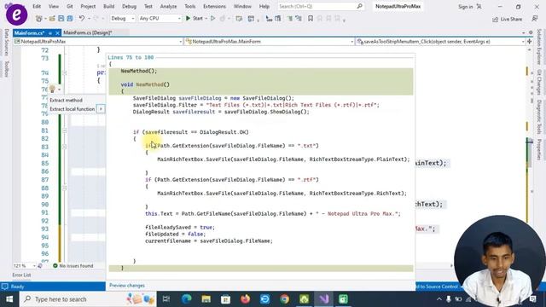Click the Save toolbar icon
The image size is (546, 307).
[61, 19]
